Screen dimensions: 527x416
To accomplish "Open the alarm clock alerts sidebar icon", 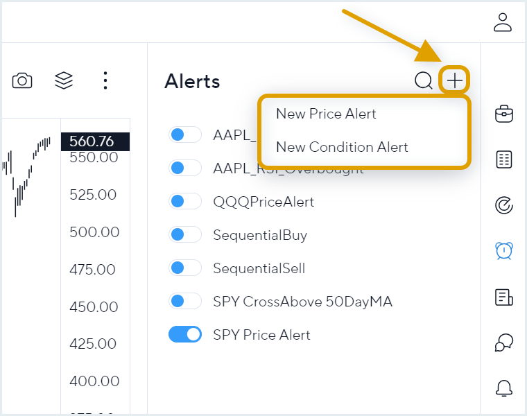I will [x=504, y=251].
